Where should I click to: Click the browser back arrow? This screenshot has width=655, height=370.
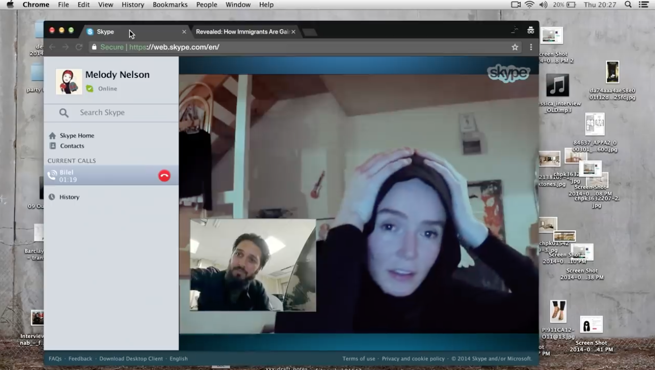[52, 47]
